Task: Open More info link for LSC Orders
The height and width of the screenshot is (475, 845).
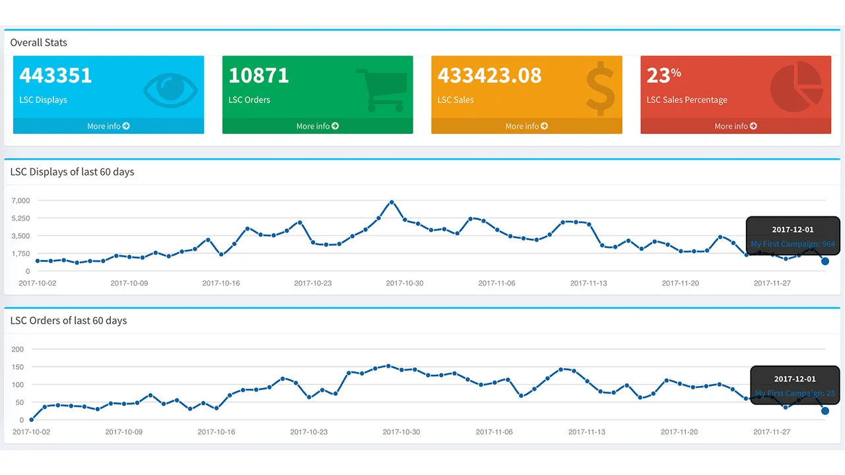Action: 313,126
